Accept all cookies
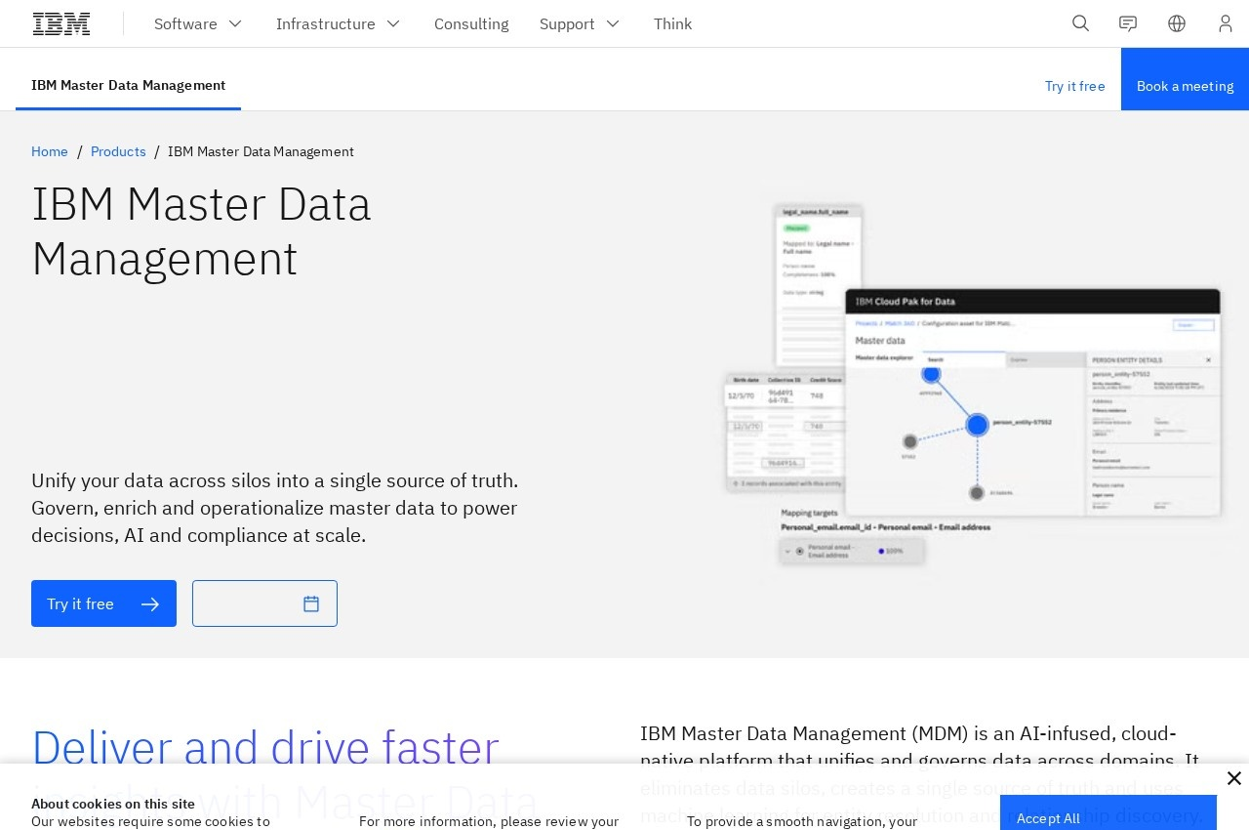This screenshot has width=1249, height=830. coord(1108,812)
